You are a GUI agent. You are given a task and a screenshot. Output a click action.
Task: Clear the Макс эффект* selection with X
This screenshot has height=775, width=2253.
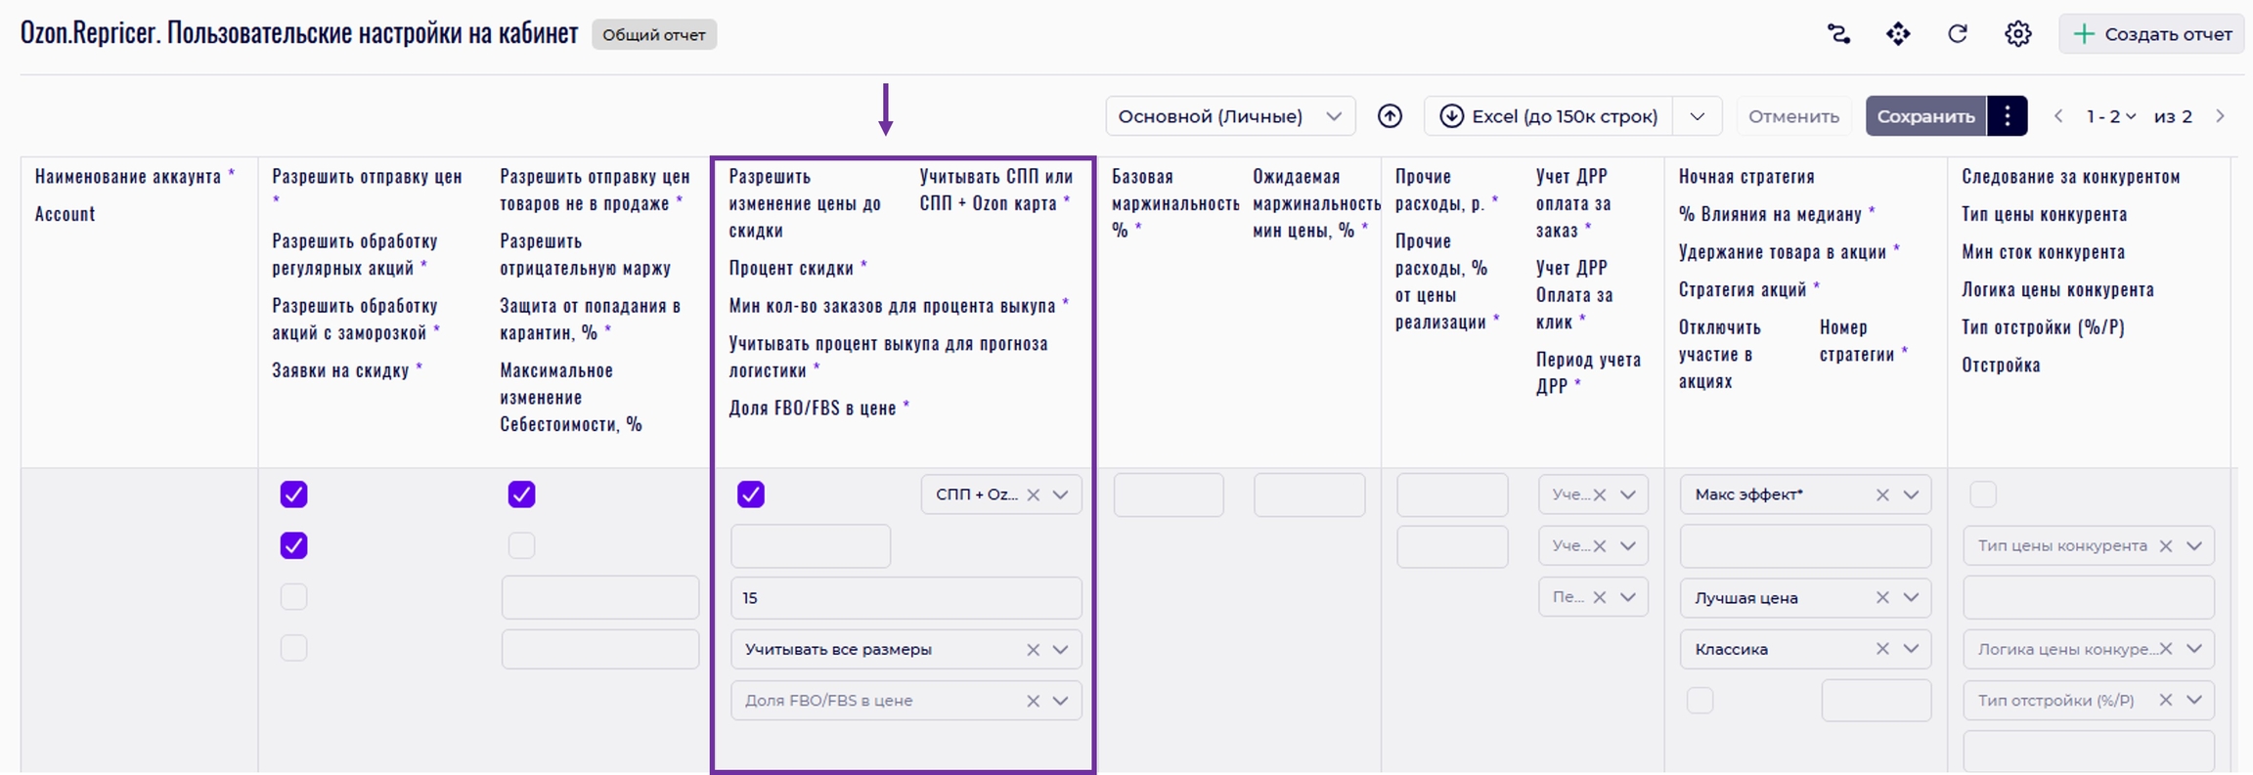coord(1881,495)
